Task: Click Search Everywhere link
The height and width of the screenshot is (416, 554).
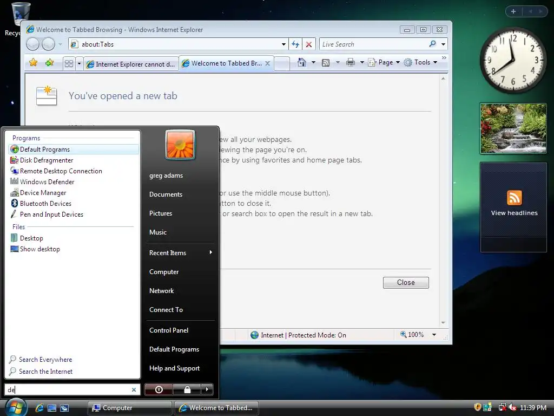Action: (45, 360)
